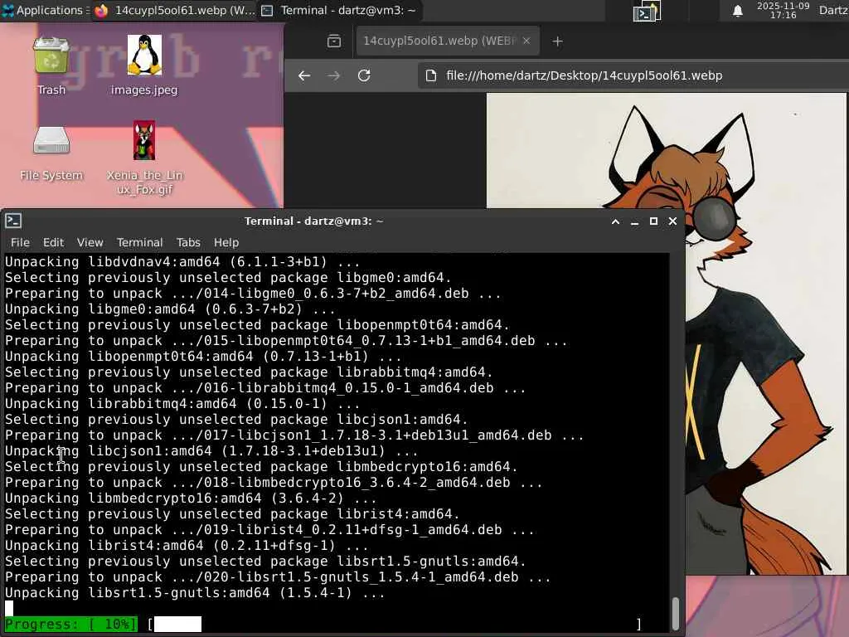Image resolution: width=849 pixels, height=637 pixels.
Task: Click 'Unpacking libmbedcrypto16:amd64' line
Action: coord(191,498)
